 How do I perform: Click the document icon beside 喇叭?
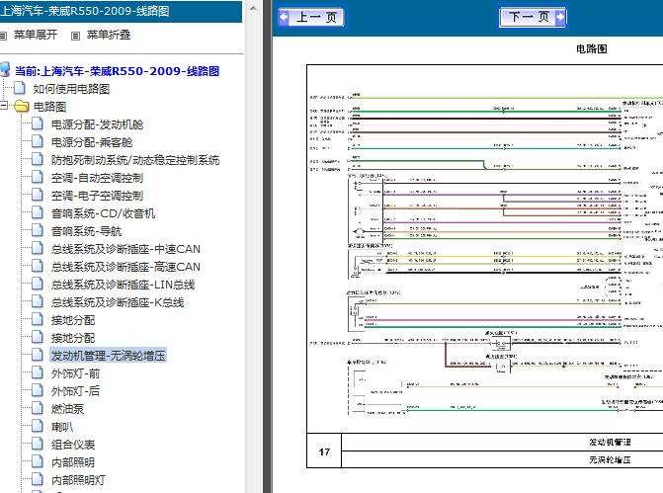pyautogui.click(x=38, y=426)
